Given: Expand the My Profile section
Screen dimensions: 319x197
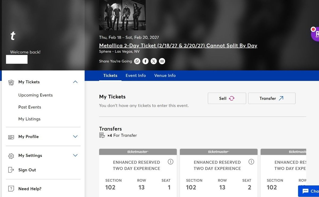Looking at the screenshot, I should pyautogui.click(x=75, y=137).
